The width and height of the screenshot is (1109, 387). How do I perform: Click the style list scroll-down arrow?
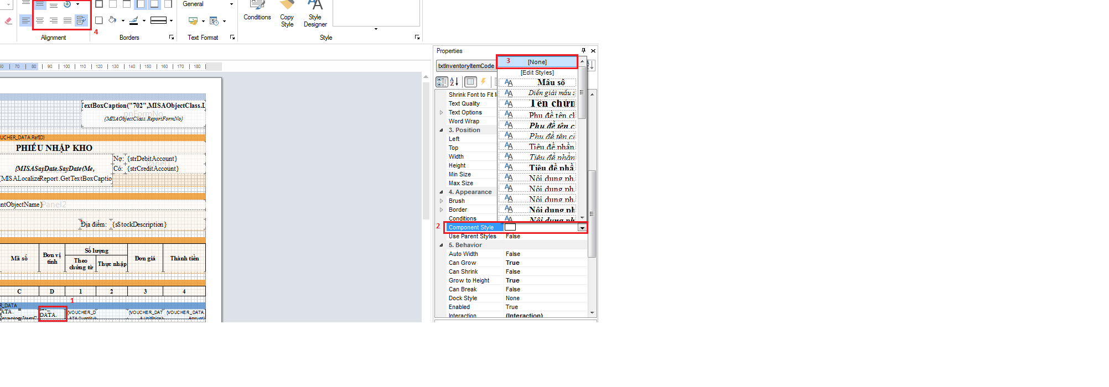pos(582,218)
